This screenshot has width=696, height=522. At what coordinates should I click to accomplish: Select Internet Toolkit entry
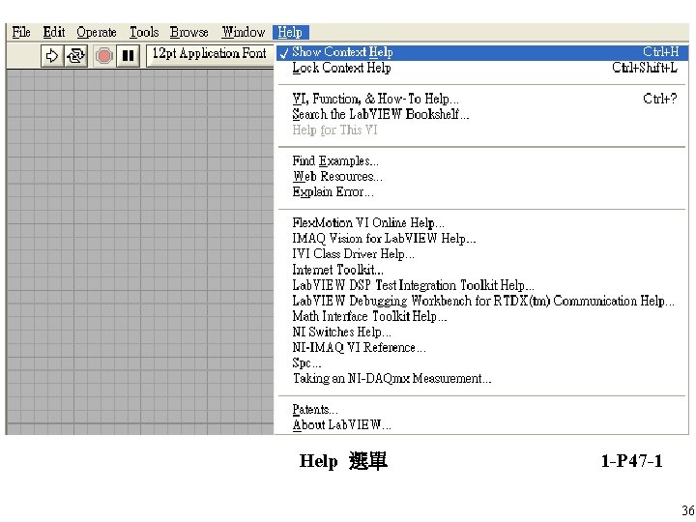coord(482,270)
